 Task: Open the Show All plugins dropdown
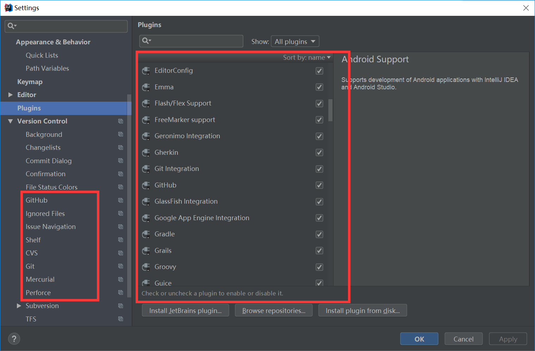tap(295, 42)
